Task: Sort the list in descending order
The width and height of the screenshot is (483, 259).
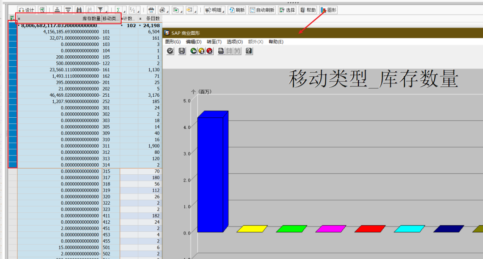Action: tap(68, 10)
